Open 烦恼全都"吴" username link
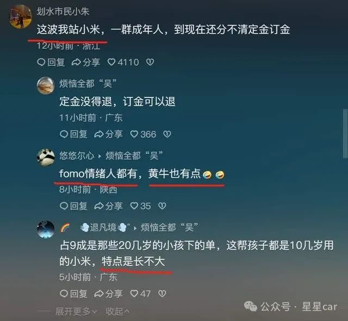The image size is (348, 321). 88,84
